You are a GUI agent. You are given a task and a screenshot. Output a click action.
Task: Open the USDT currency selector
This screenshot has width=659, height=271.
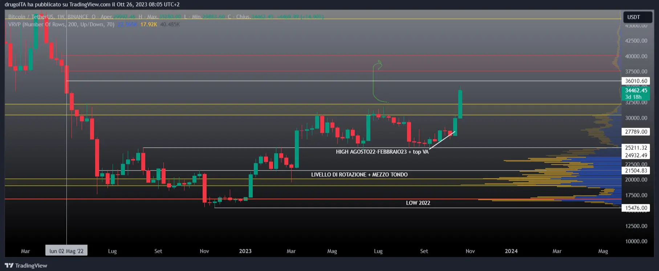tap(638, 17)
